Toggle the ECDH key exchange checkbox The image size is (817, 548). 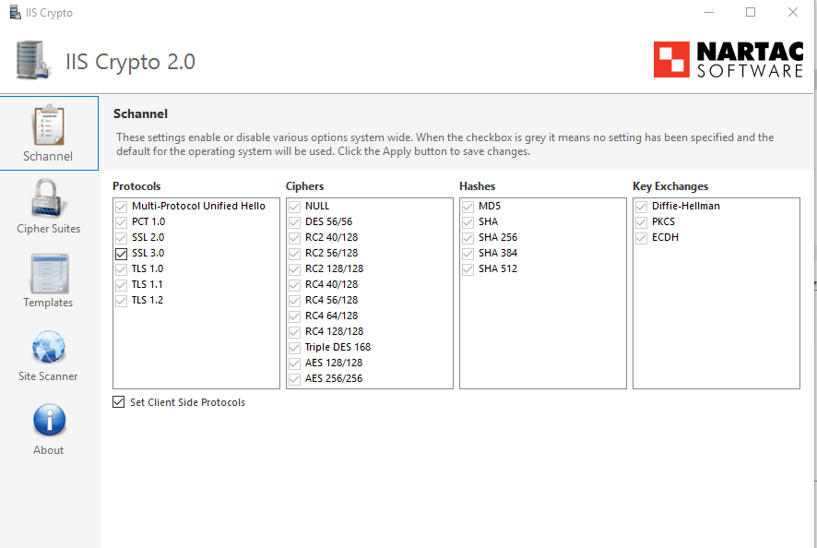pos(641,237)
